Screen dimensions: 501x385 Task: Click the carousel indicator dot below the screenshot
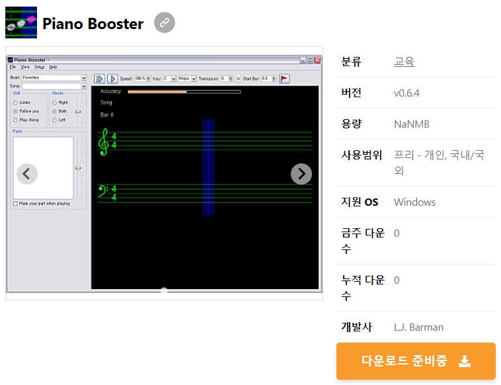tap(164, 290)
